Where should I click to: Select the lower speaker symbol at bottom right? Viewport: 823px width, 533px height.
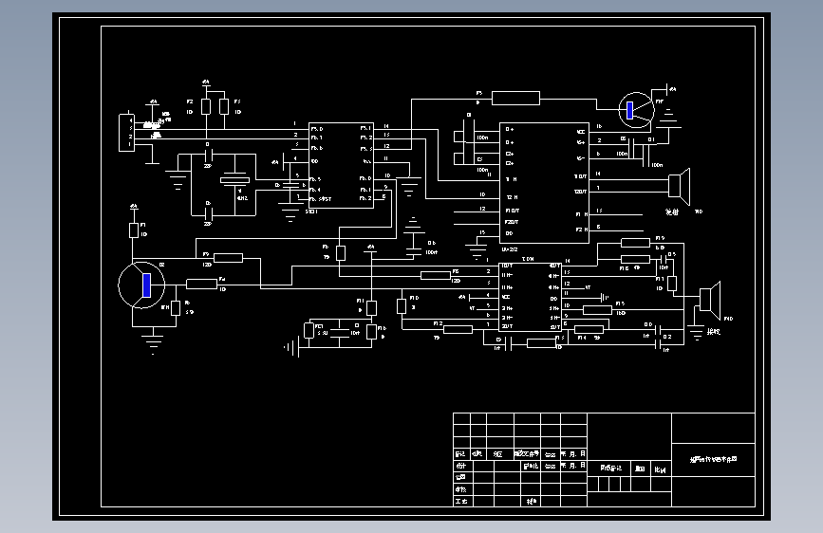coord(710,300)
